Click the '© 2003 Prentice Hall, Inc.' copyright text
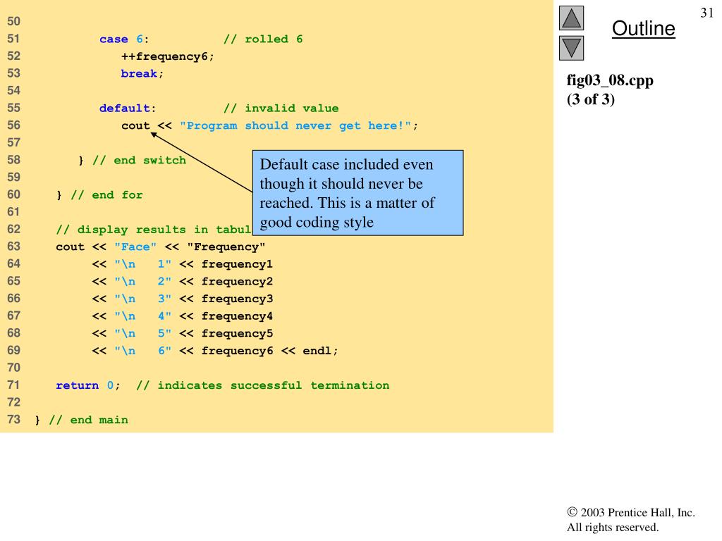Viewport: 722px width, 541px height. (x=631, y=513)
